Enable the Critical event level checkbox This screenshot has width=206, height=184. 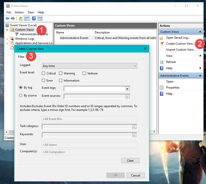click(43, 73)
